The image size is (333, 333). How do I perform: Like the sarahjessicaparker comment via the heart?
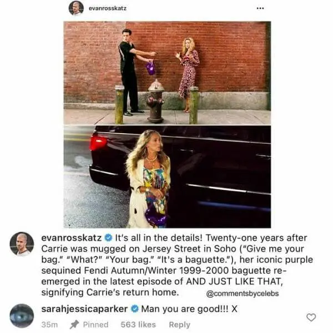311,317
